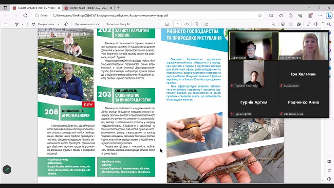The height and width of the screenshot is (188, 334).
Task: Click the Прочитати вголос read aloud button
Action: pyautogui.click(x=87, y=24)
